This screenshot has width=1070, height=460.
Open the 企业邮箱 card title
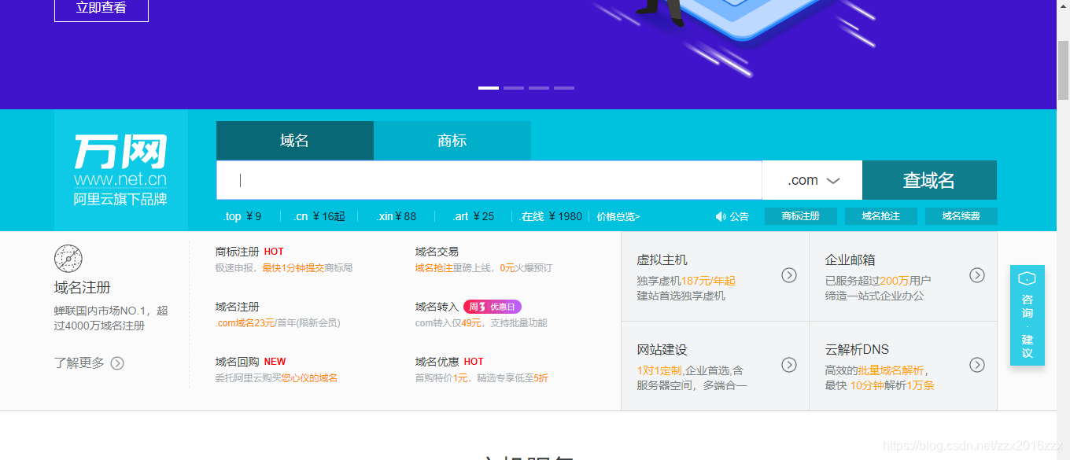[850, 260]
